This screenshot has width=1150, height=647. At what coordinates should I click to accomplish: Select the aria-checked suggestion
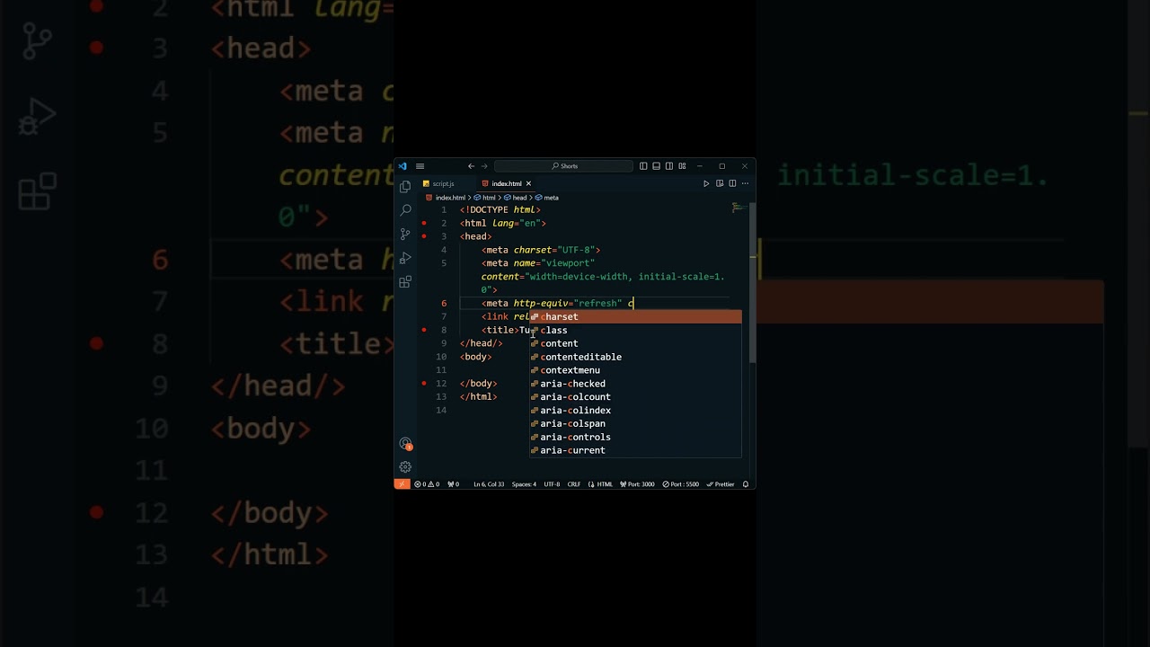point(635,384)
